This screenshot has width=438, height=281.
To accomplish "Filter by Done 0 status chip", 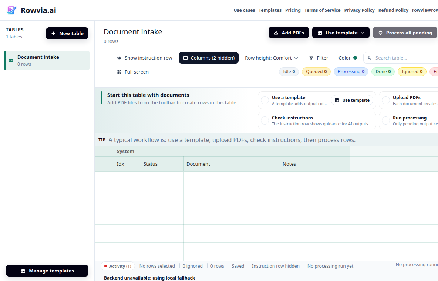I will click(383, 72).
